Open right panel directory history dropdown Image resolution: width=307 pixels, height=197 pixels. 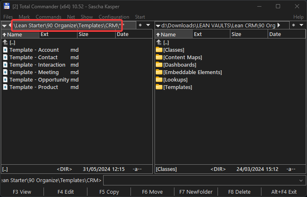(x=302, y=25)
